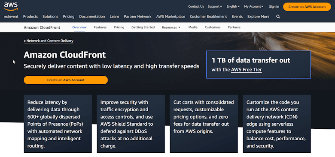Go back to Network and Content Delivery
This screenshot has height=157, width=335.
[x=49, y=41]
